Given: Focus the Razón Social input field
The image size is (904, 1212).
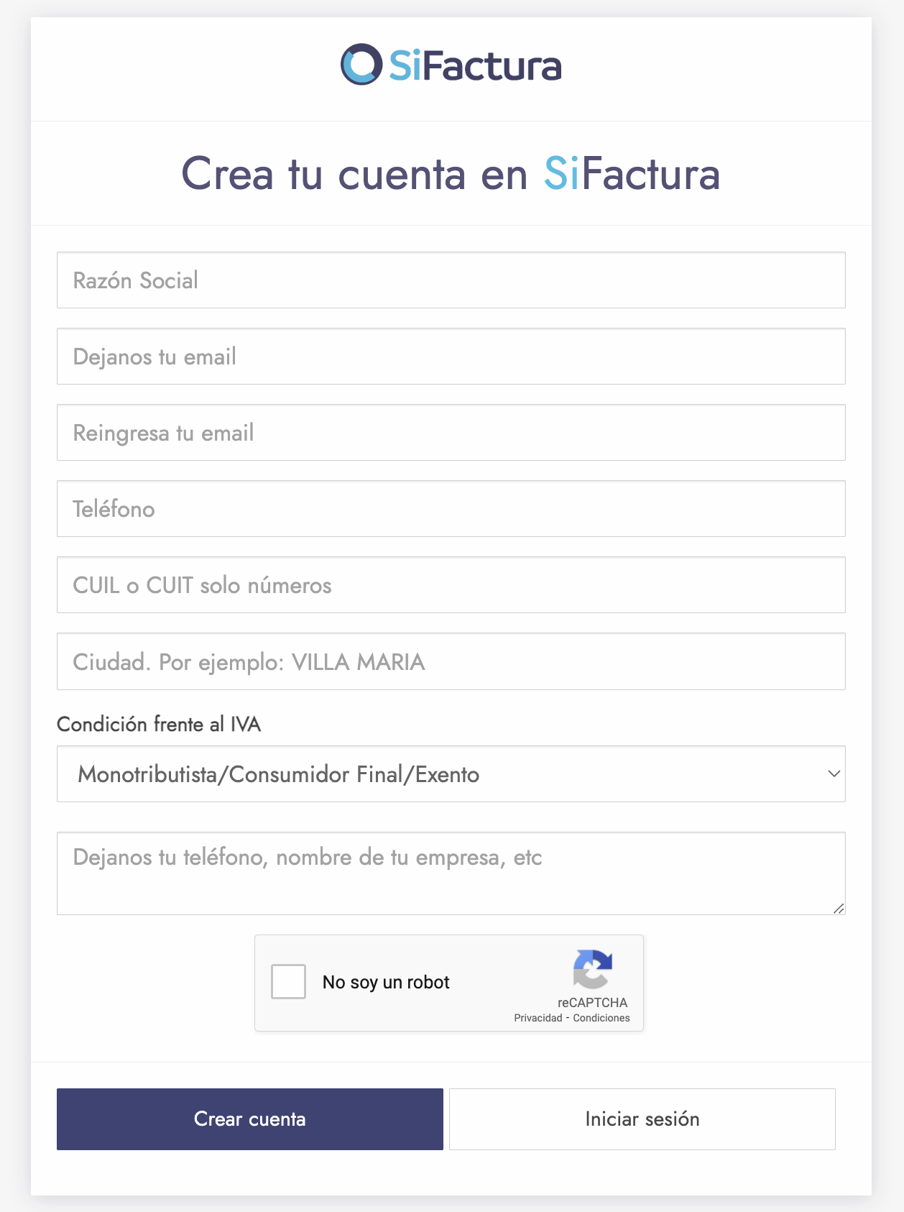Looking at the screenshot, I should pyautogui.click(x=451, y=280).
